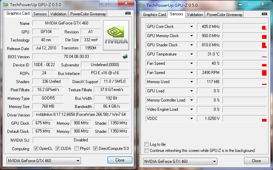This screenshot has width=273, height=170.
Task: Click GPU Memory Clock history graph
Action: coord(245,36)
